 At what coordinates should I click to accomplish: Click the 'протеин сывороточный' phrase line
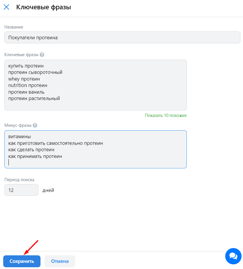point(35,72)
